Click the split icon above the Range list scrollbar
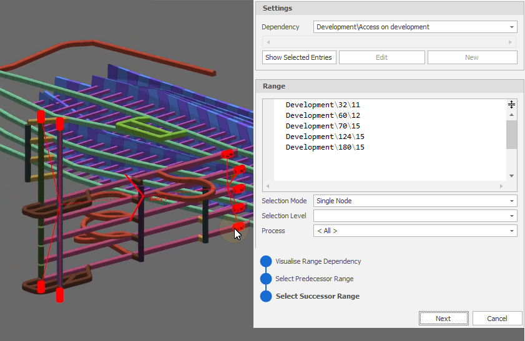Image resolution: width=525 pixels, height=341 pixels. coord(511,105)
